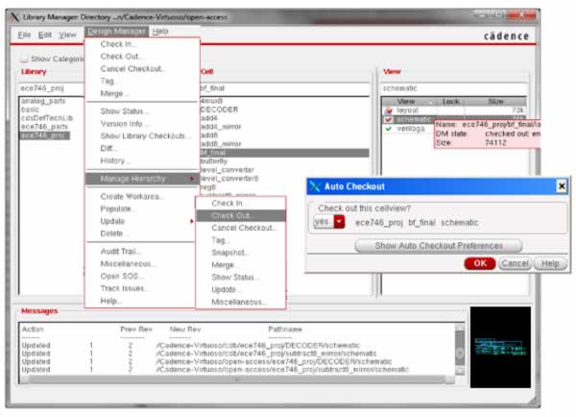
Task: Click layout view checkout icon
Action: click(x=389, y=110)
